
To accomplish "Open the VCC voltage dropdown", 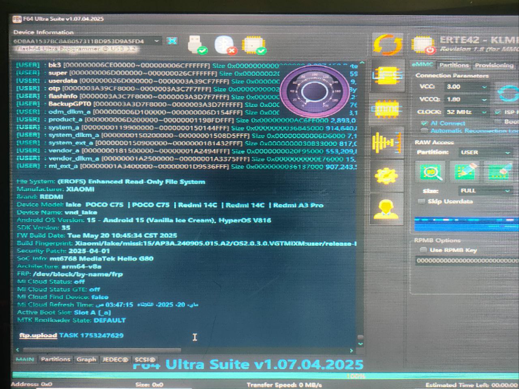I will pos(466,87).
